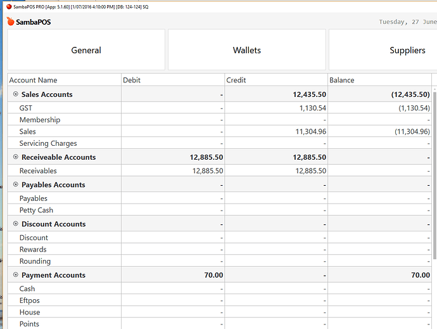This screenshot has width=437, height=329.
Task: Select the Servicing Charges account row
Action: coord(219,143)
